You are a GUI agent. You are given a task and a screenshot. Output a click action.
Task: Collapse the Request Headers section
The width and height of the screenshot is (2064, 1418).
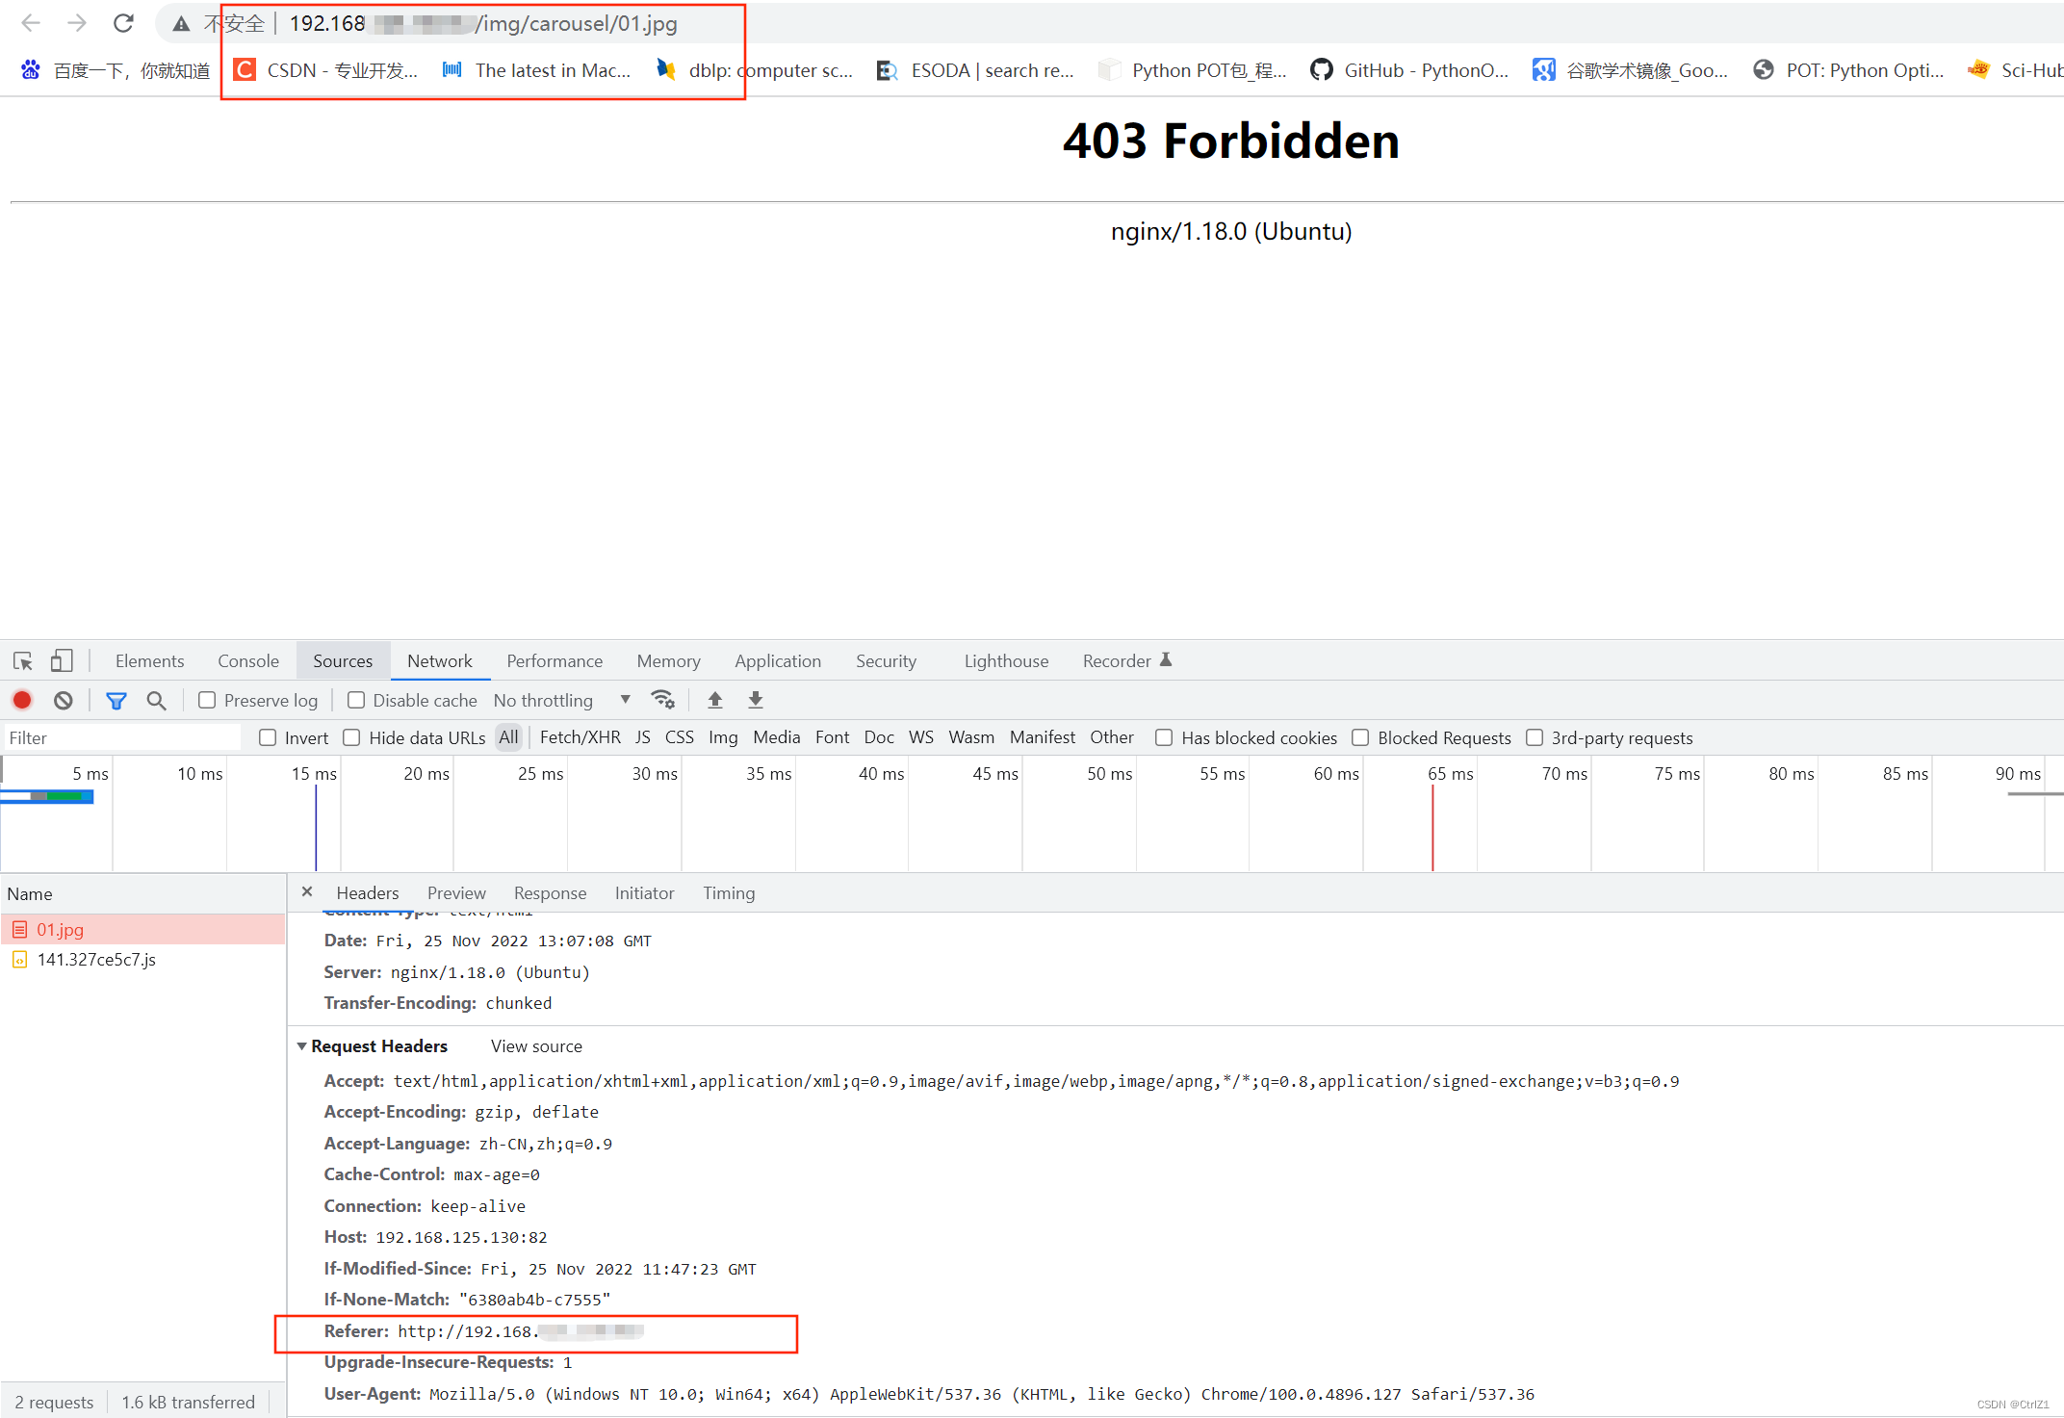302,1046
